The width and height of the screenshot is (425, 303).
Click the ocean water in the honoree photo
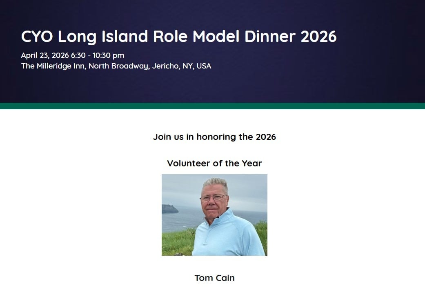[x=180, y=222]
